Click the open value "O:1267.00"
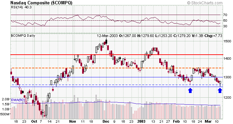Screen dimensions: 233x124 point(128,36)
